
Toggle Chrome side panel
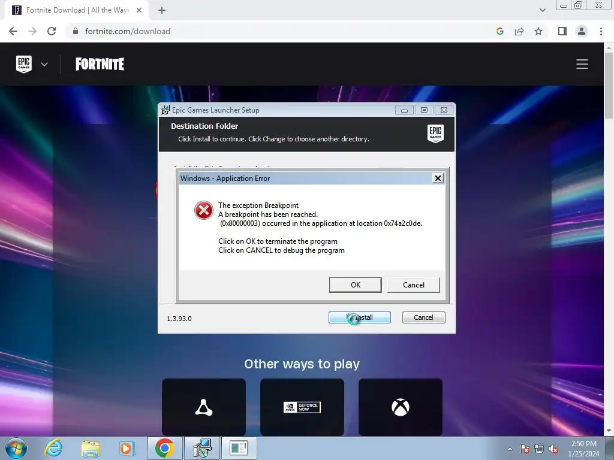click(x=562, y=31)
